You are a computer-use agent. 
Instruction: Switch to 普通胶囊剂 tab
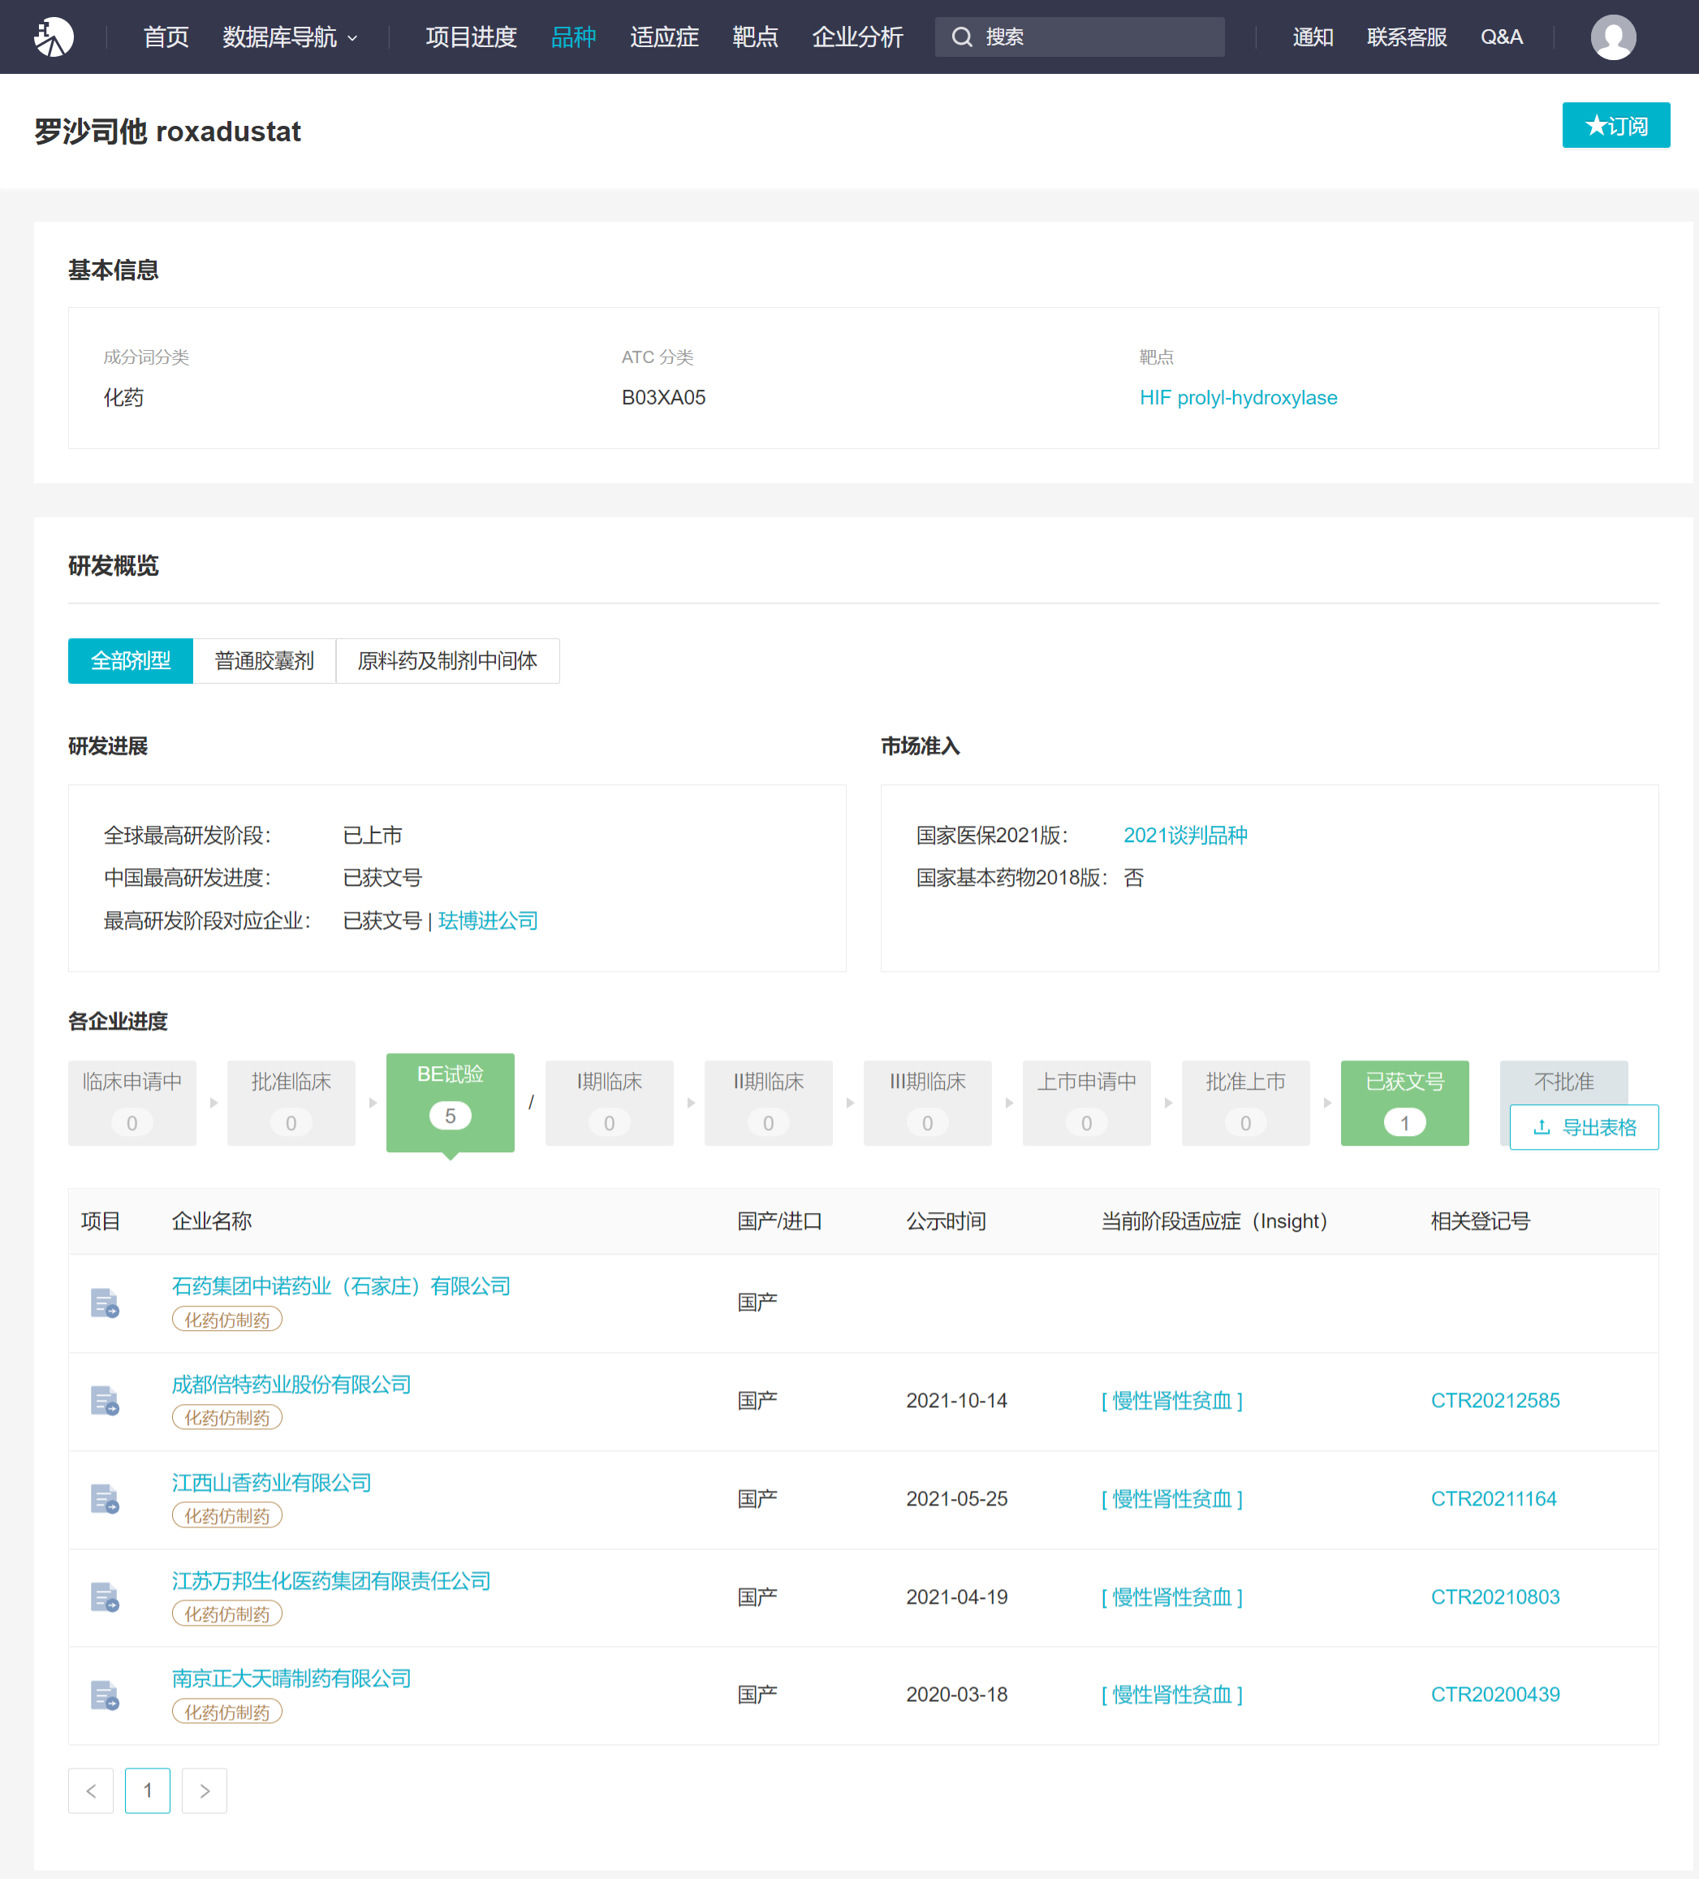coord(264,661)
